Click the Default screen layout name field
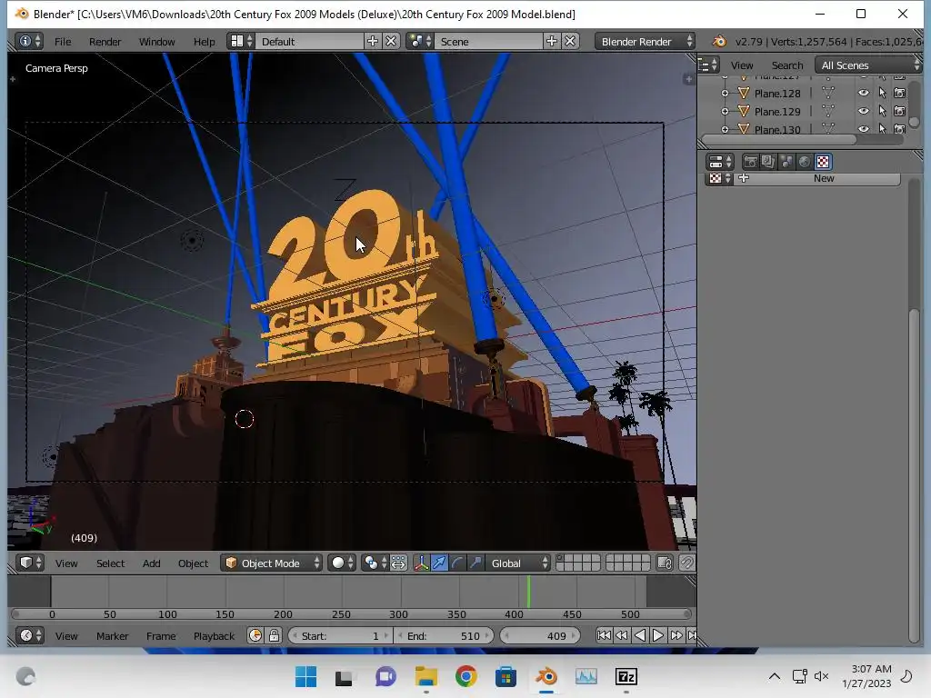This screenshot has width=931, height=698. click(310, 42)
